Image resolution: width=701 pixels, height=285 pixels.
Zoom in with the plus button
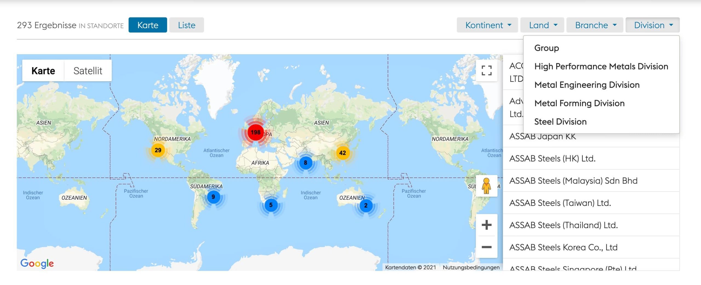486,225
